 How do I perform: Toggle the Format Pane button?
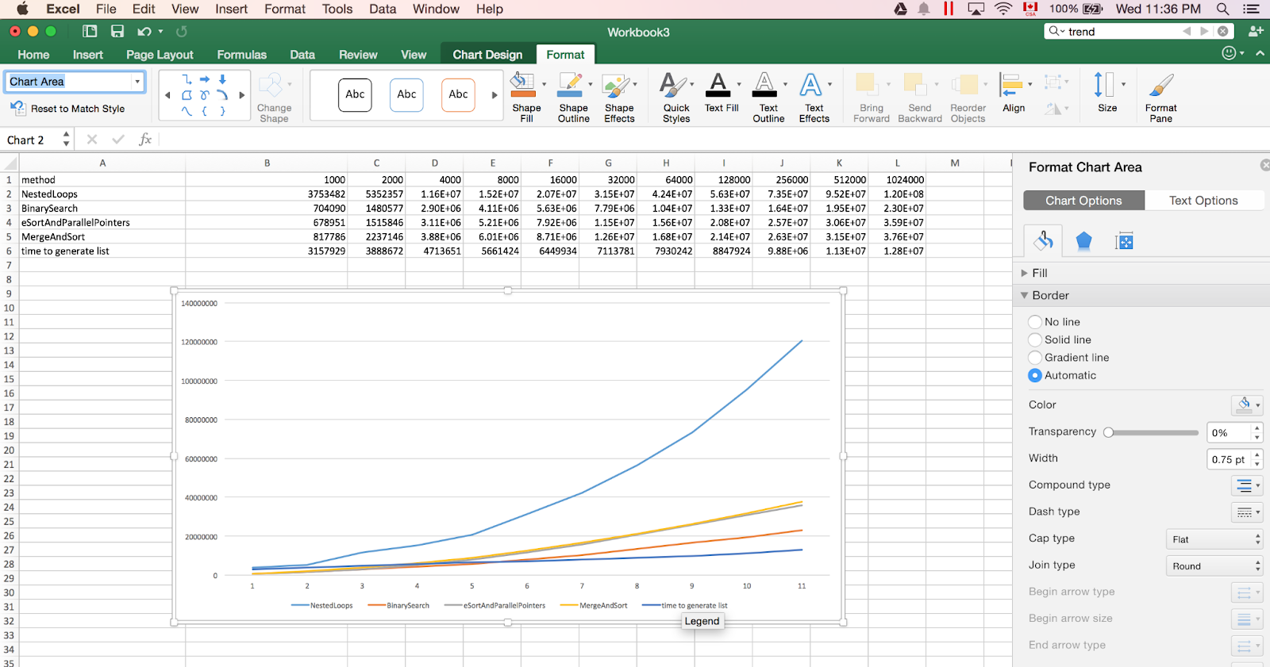click(1160, 96)
